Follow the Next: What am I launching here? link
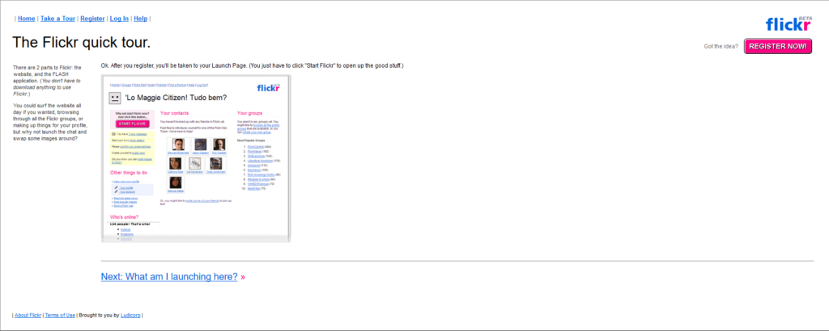This screenshot has width=829, height=331. pos(169,277)
